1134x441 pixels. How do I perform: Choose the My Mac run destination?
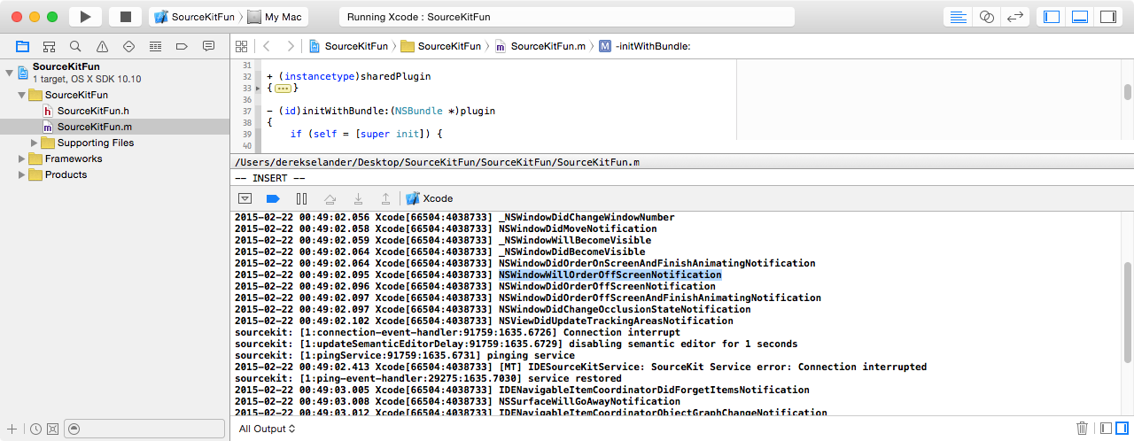[x=275, y=17]
